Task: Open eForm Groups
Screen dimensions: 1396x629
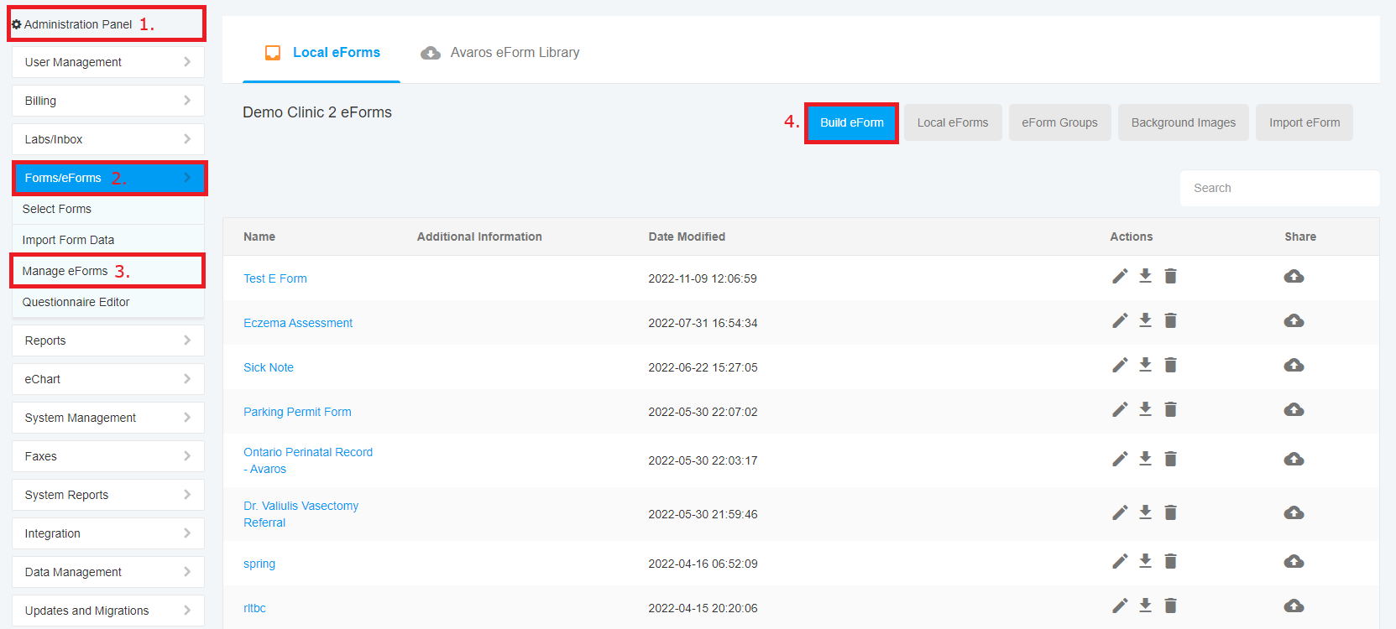Action: coord(1059,122)
